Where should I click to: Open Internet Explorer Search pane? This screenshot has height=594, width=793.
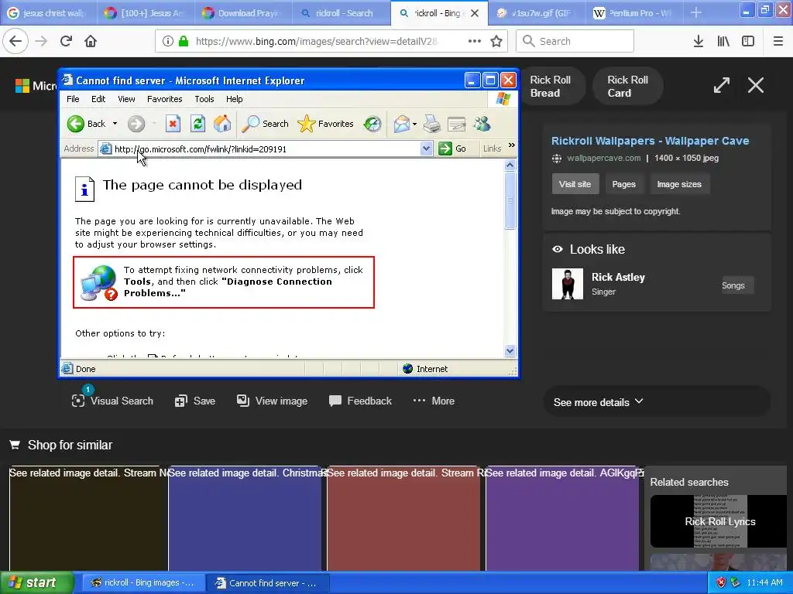(265, 124)
